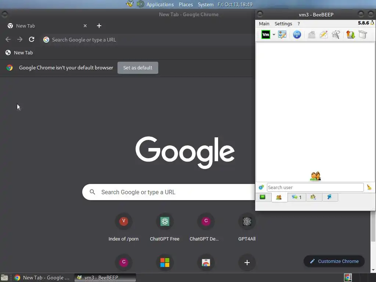This screenshot has height=282, width=376.
Task: Switch to vm3 - BeeBEEP taskbar entry
Action: tap(105, 278)
